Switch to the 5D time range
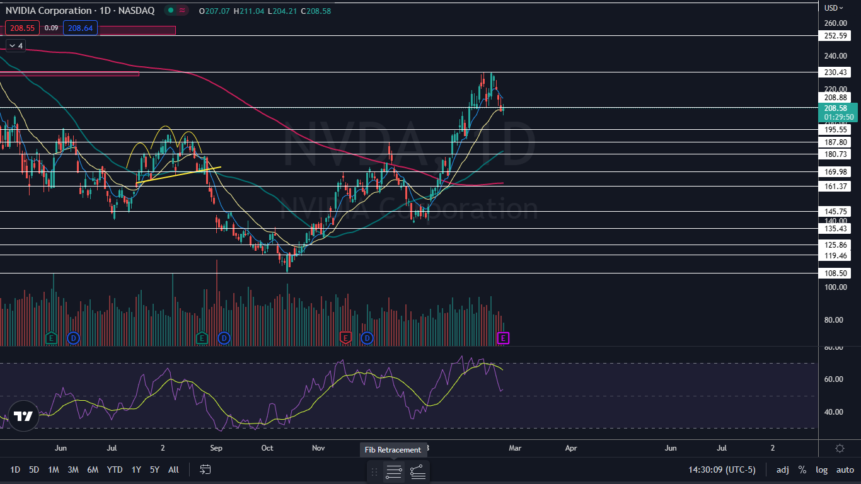Image resolution: width=861 pixels, height=484 pixels. [34, 470]
